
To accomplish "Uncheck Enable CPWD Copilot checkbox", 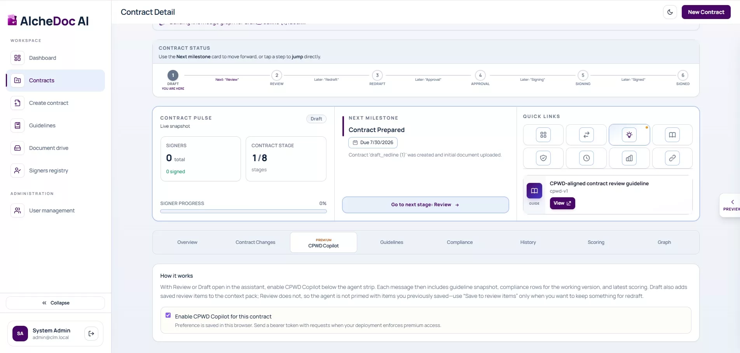I will coord(168,315).
